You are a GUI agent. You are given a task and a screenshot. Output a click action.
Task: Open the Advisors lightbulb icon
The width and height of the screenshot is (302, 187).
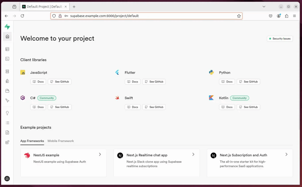pyautogui.click(x=7, y=113)
